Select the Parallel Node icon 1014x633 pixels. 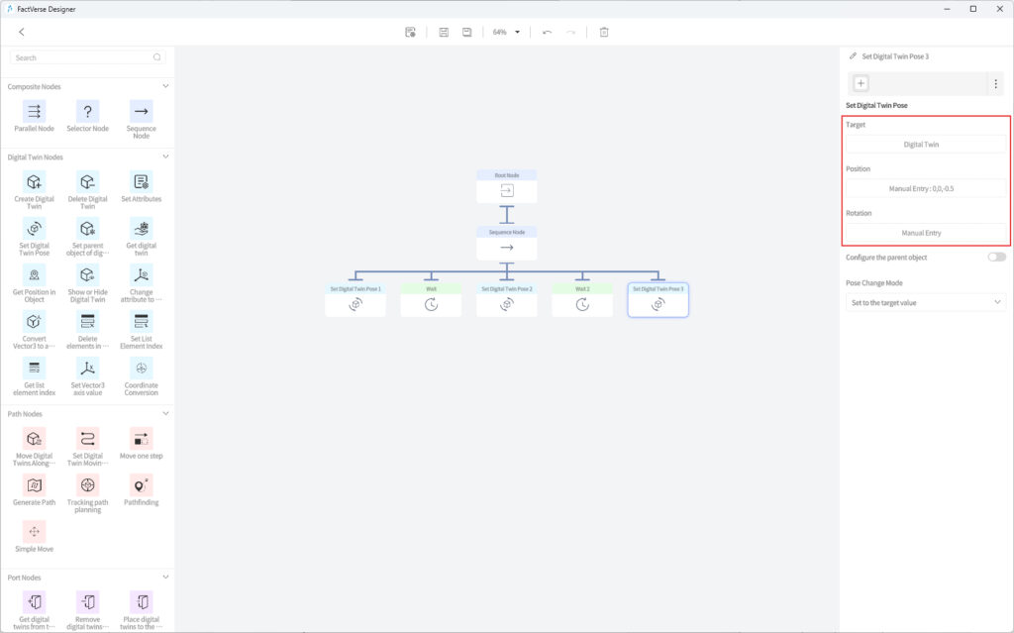click(35, 111)
